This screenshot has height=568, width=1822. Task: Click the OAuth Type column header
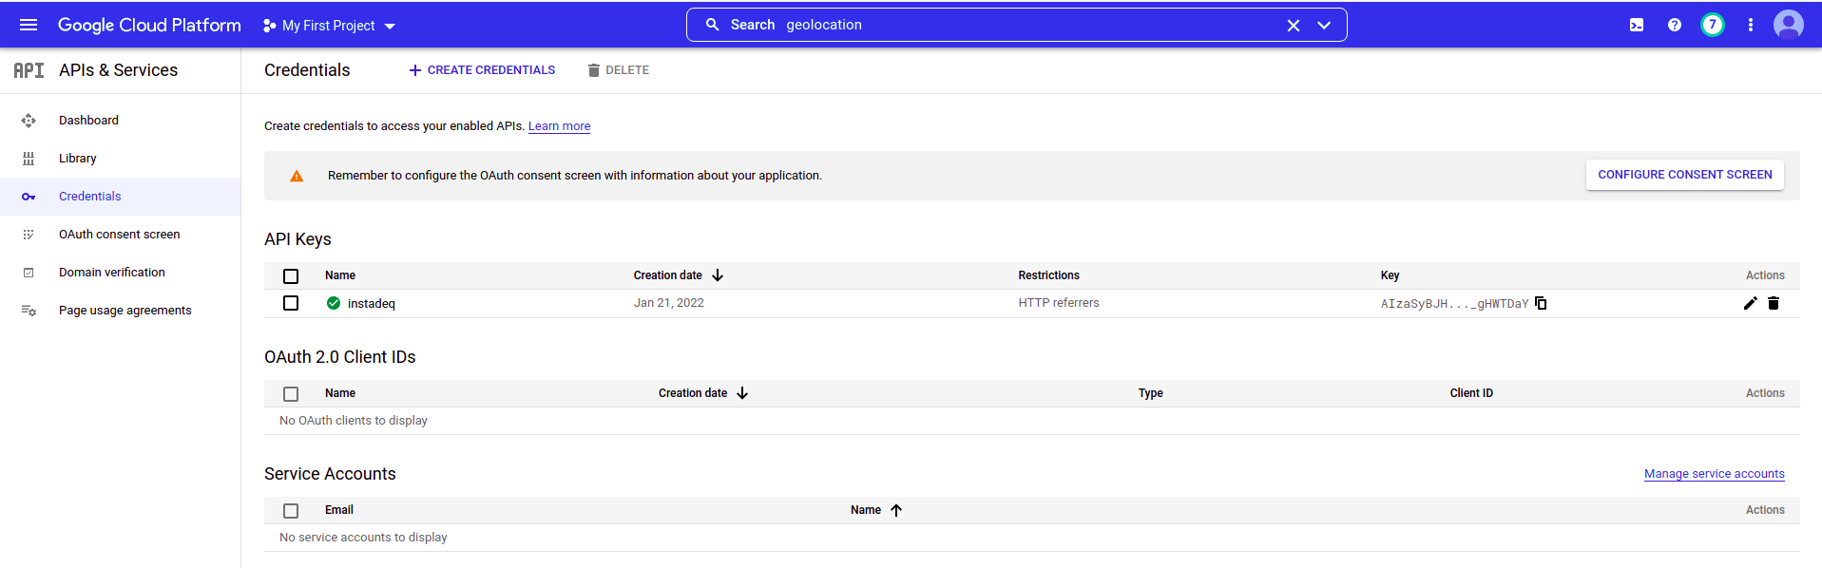click(x=1151, y=393)
